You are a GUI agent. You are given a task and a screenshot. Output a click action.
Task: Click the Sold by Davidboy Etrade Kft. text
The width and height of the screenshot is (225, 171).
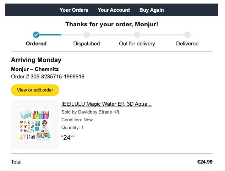[91, 112]
